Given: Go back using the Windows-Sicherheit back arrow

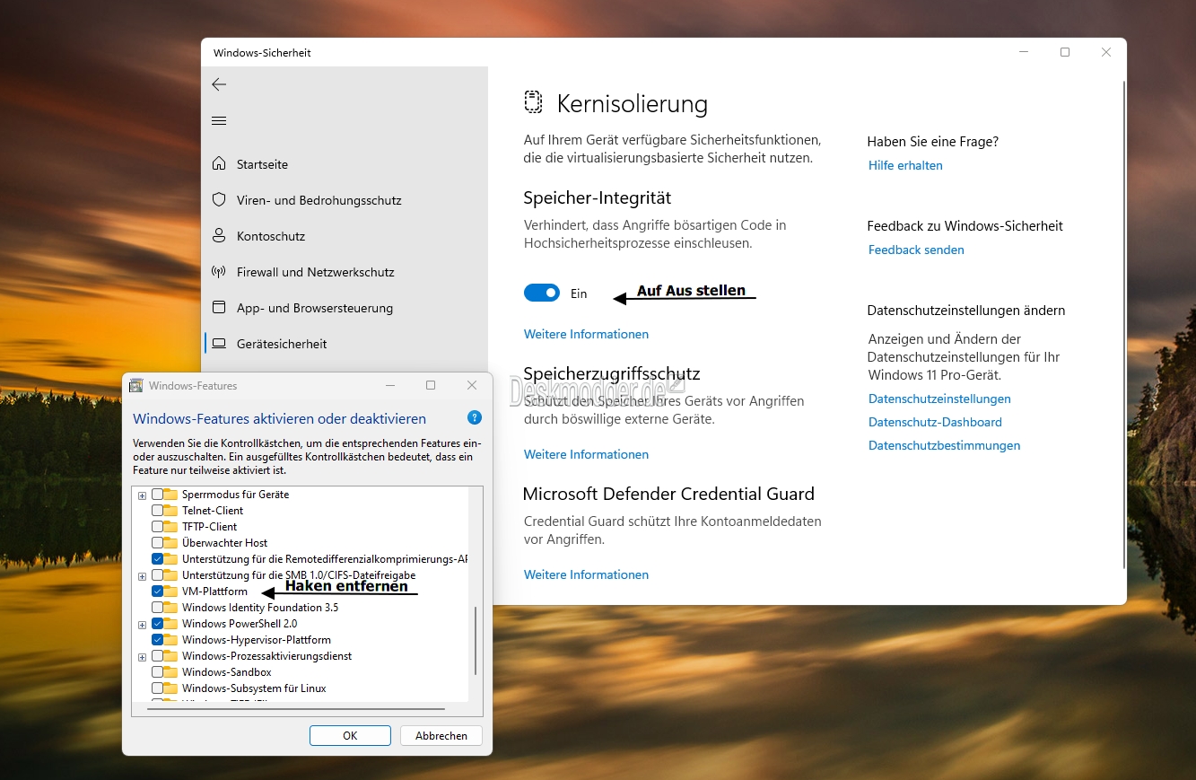Looking at the screenshot, I should click(x=219, y=84).
